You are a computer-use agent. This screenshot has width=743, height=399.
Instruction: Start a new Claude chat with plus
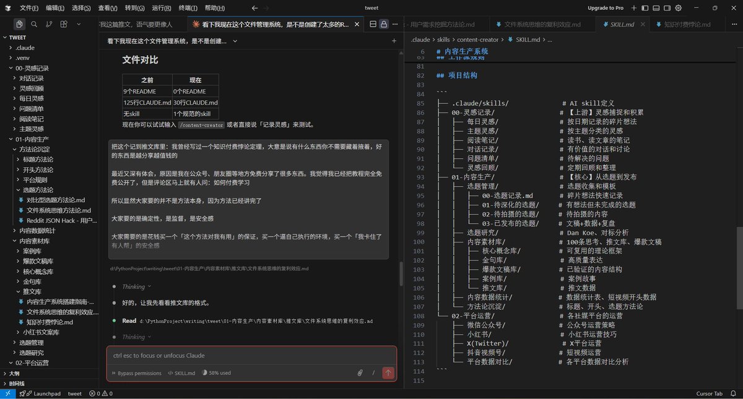(394, 41)
